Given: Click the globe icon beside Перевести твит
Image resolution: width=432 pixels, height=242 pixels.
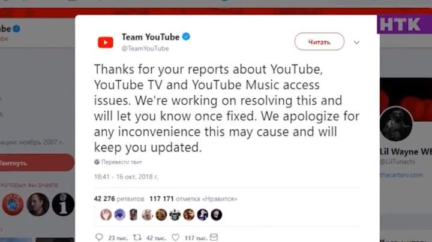Looking at the screenshot, I should [97, 162].
